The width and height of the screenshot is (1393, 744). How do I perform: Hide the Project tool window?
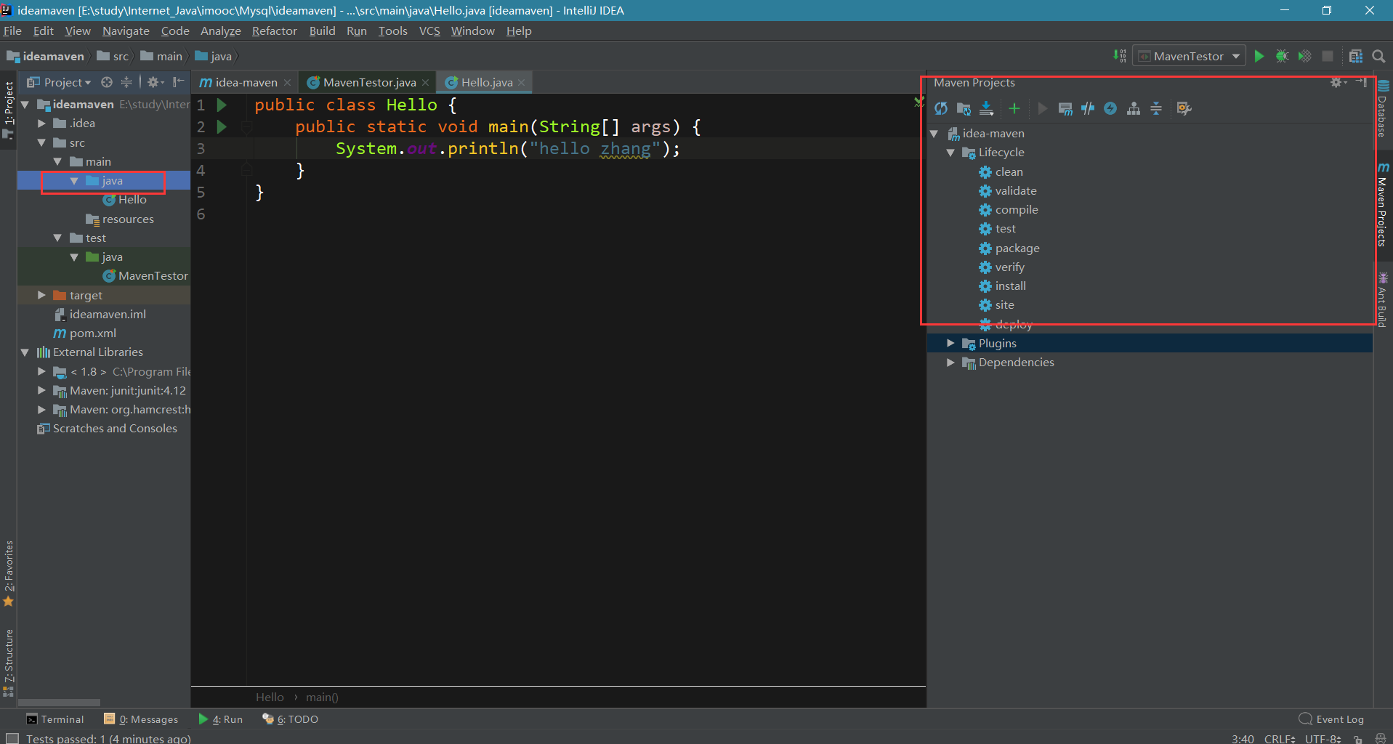(x=178, y=82)
